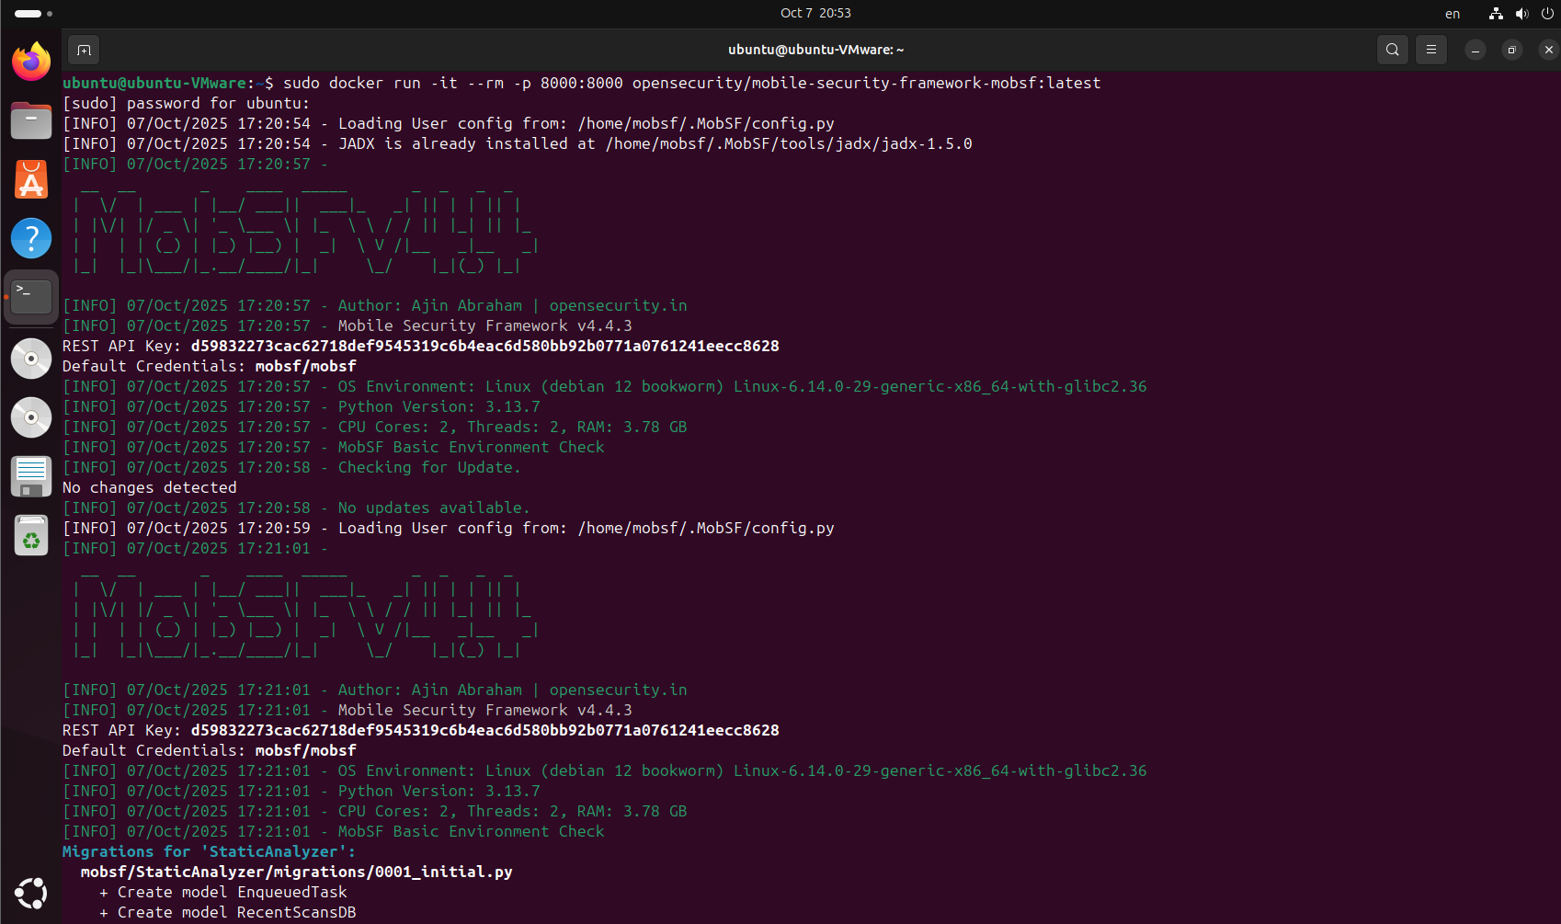Open the Help icon in dock

31,238
